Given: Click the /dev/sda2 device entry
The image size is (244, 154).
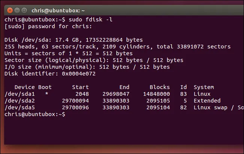Looking at the screenshot, I should [x=20, y=101].
